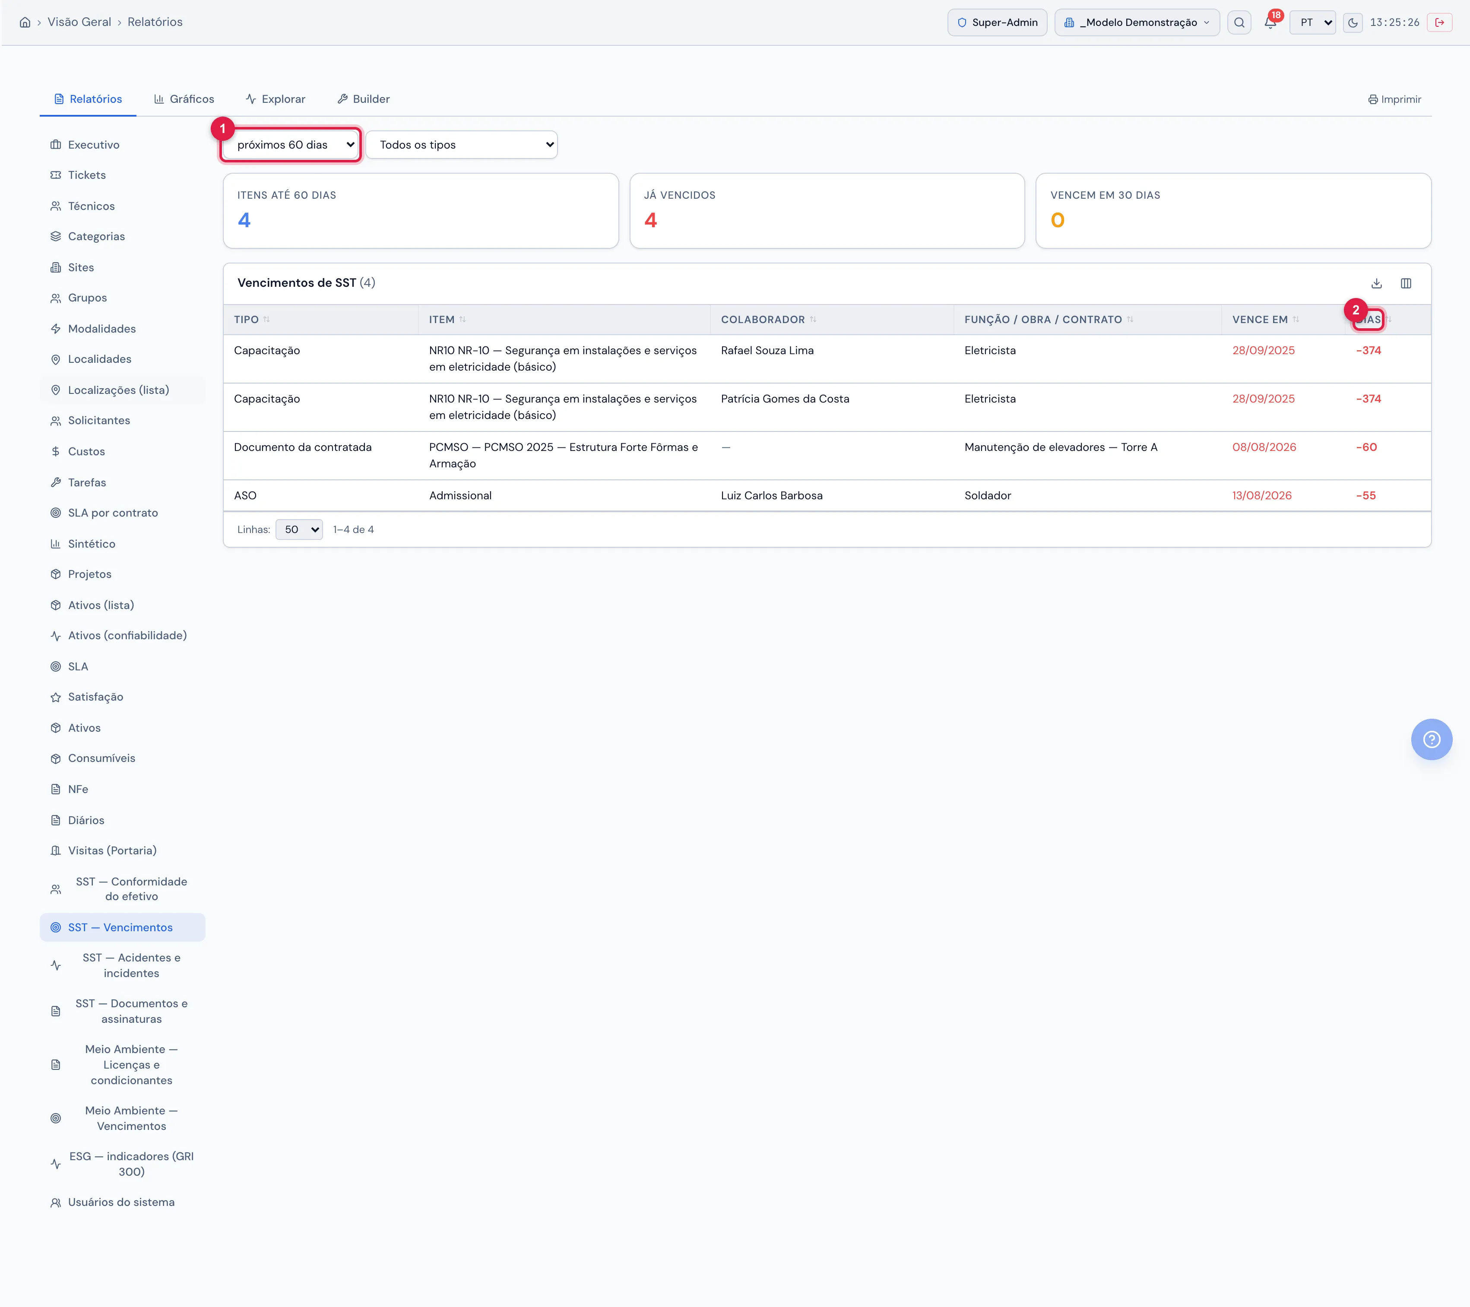The height and width of the screenshot is (1307, 1470).
Task: Open SLA por contrato report
Action: tap(122, 513)
